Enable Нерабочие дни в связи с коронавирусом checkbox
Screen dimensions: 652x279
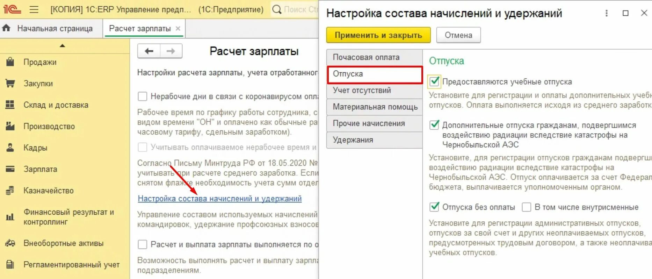(142, 96)
